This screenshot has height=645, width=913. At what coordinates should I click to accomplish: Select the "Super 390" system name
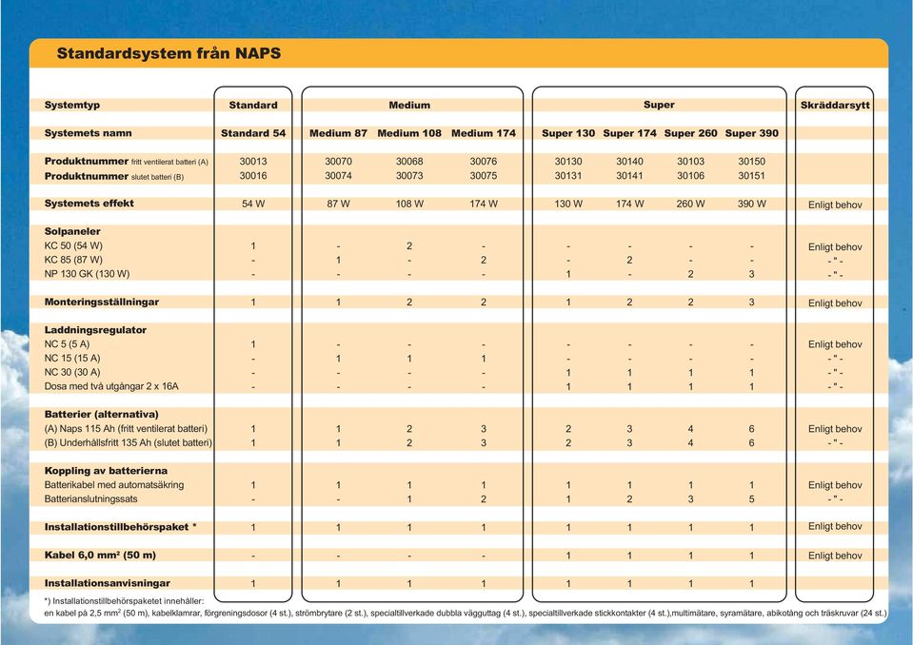tap(752, 133)
